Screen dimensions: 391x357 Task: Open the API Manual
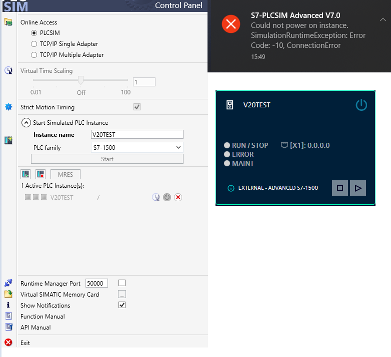[x=35, y=328]
